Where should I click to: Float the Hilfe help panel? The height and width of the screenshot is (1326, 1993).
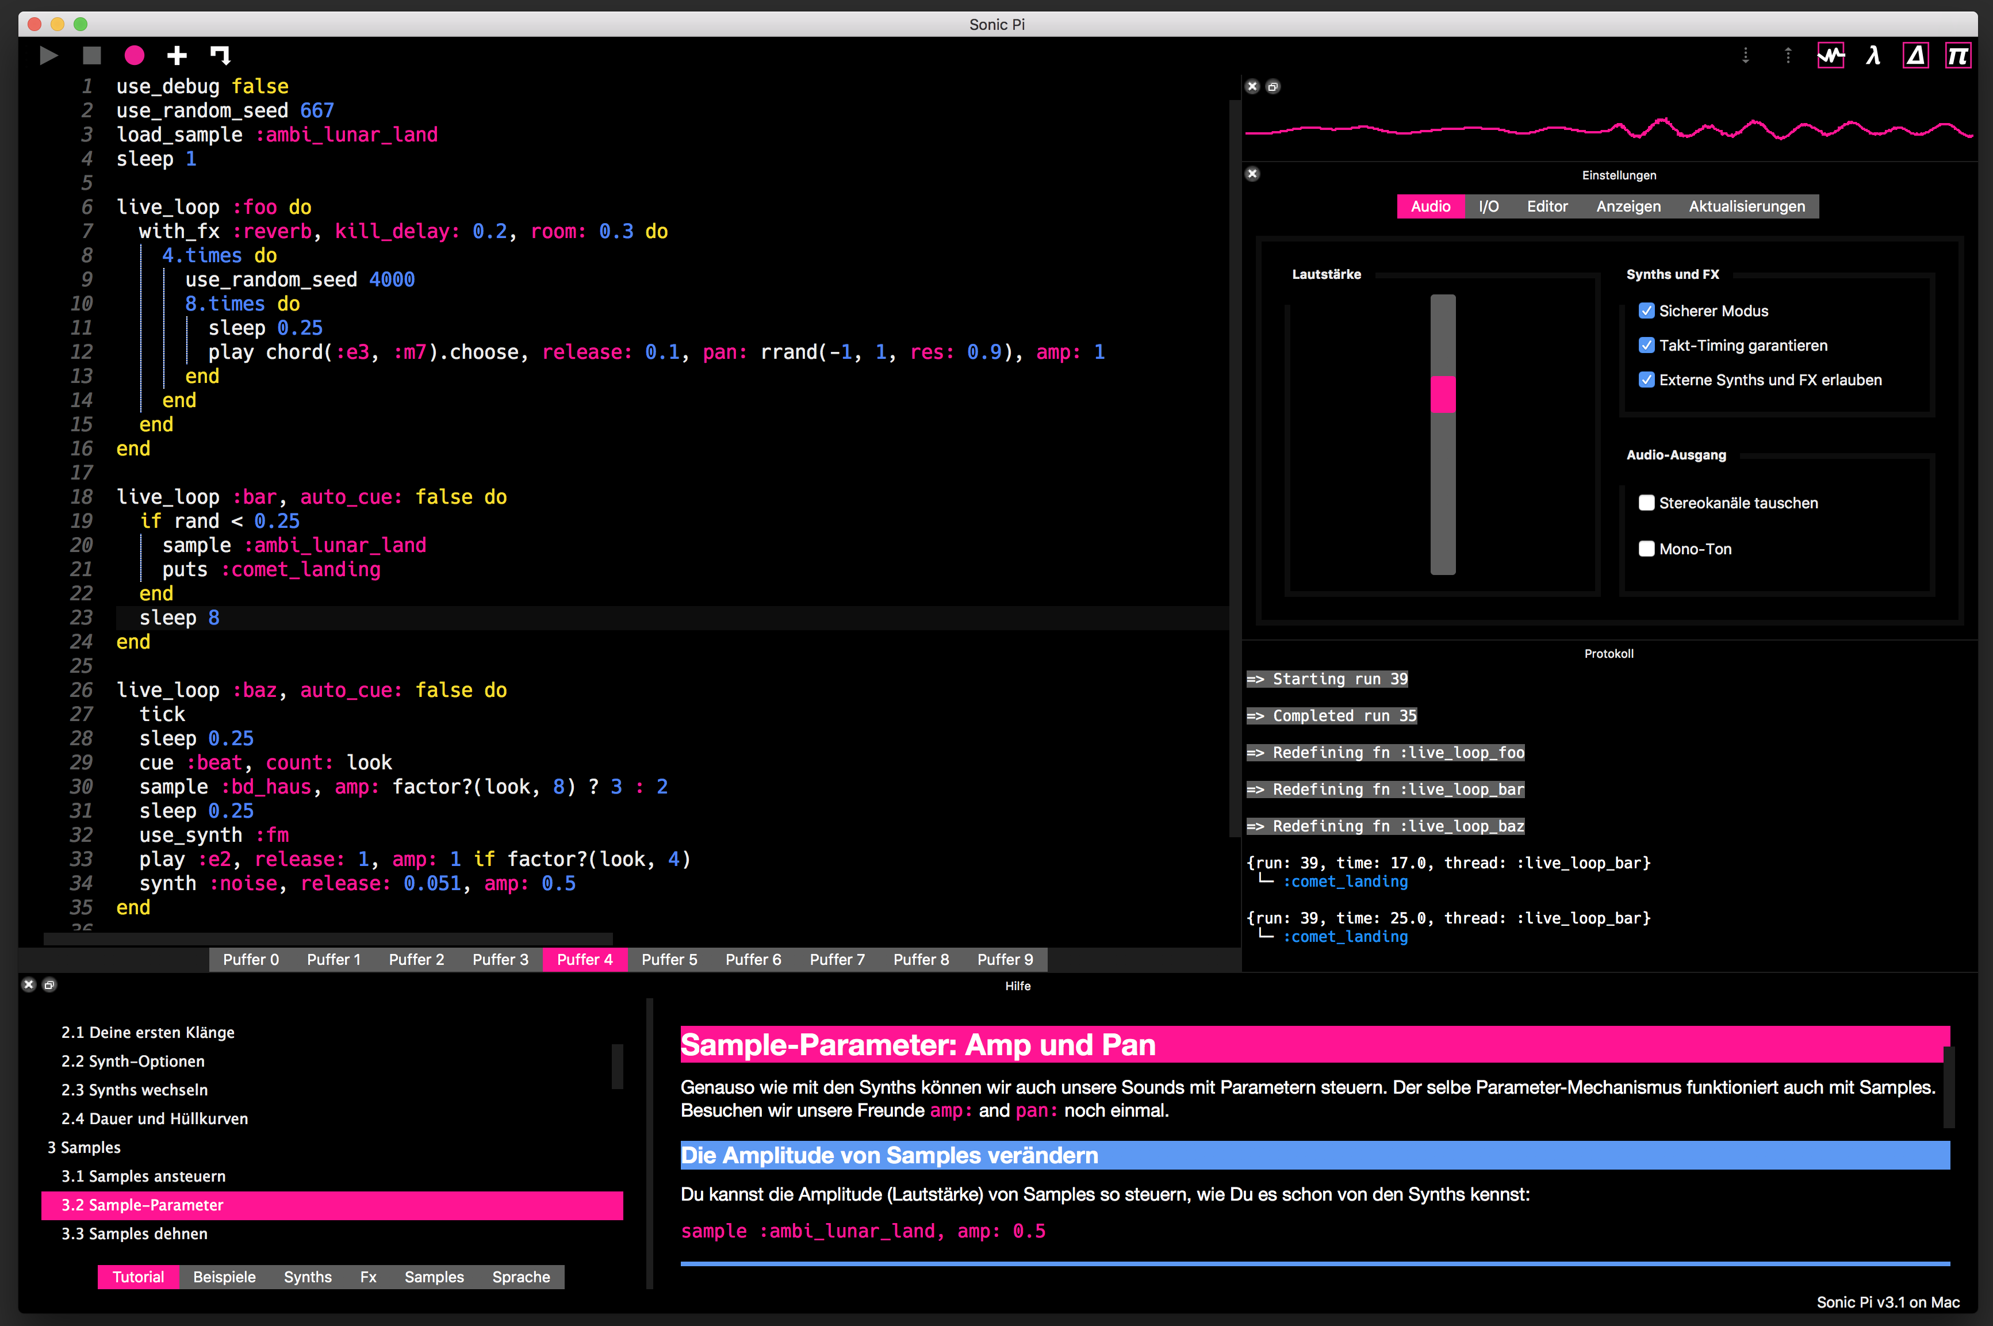tap(50, 984)
